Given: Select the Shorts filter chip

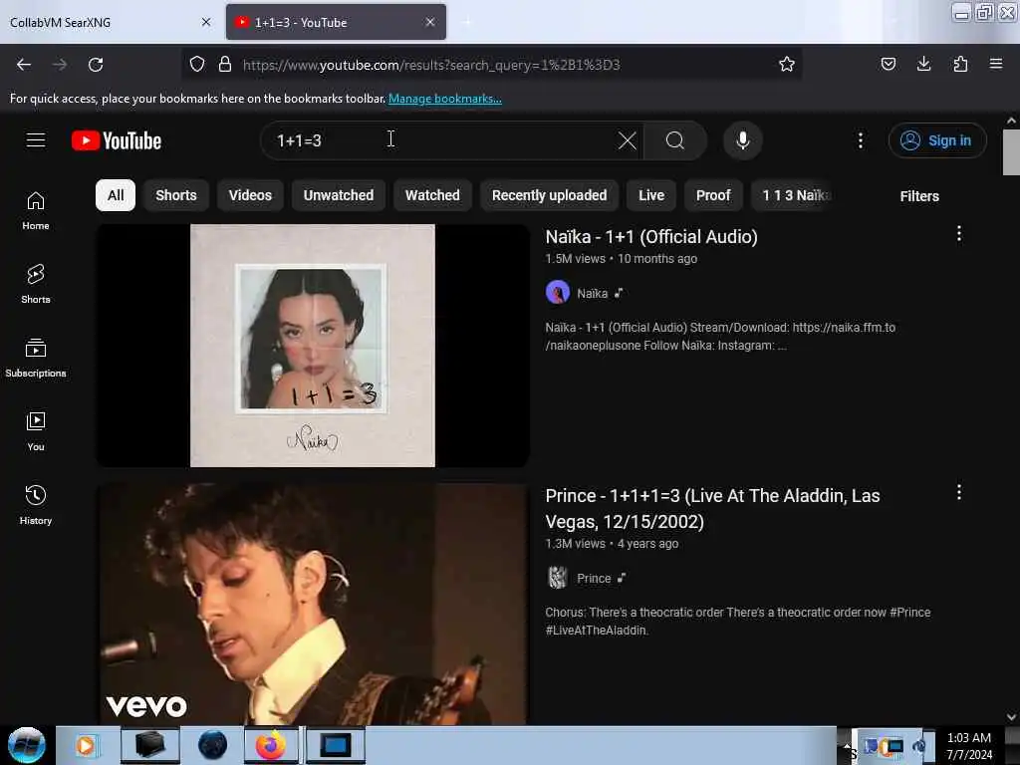Looking at the screenshot, I should 176,195.
